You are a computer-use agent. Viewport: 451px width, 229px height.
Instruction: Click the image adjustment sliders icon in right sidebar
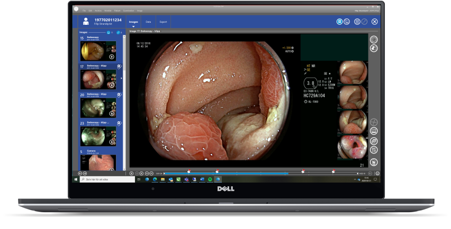[x=374, y=150]
